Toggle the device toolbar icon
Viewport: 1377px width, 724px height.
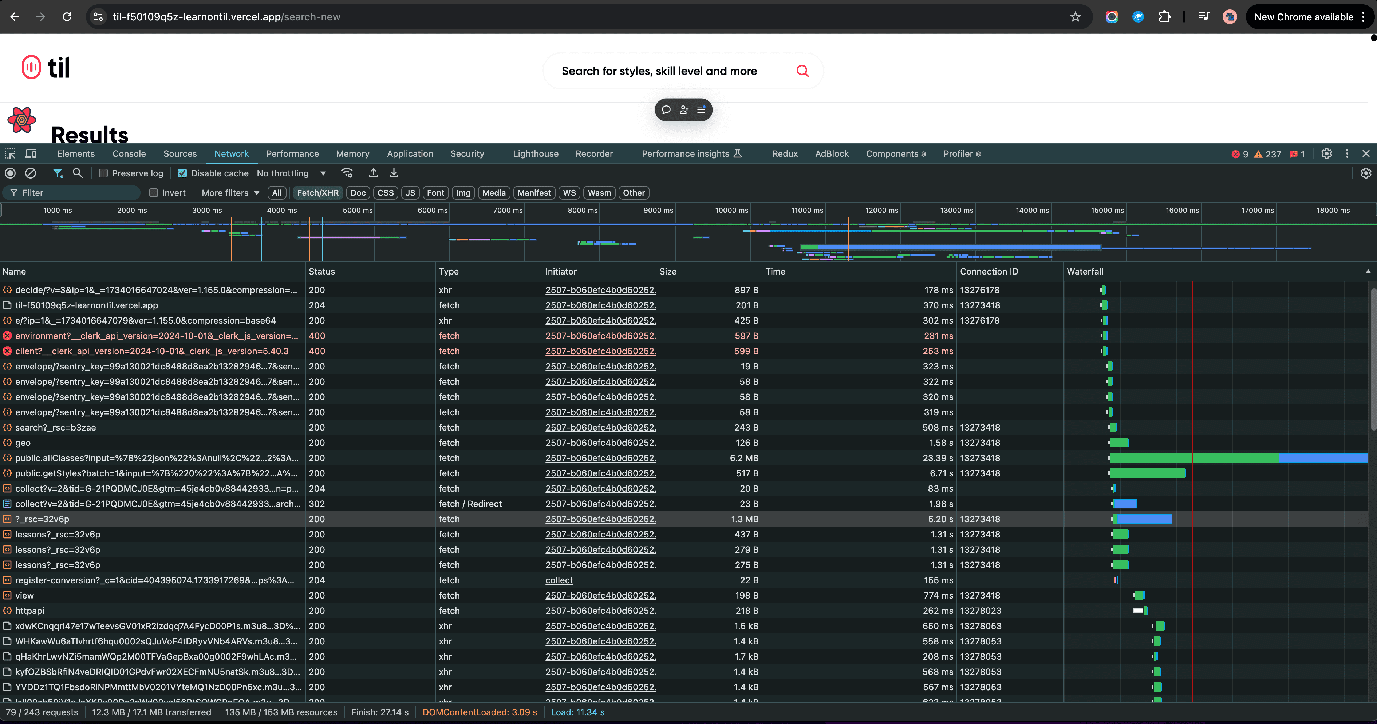pos(31,154)
